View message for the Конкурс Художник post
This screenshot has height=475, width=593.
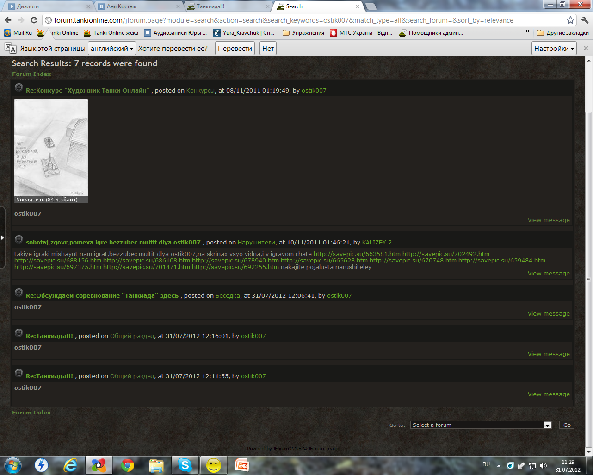point(549,220)
